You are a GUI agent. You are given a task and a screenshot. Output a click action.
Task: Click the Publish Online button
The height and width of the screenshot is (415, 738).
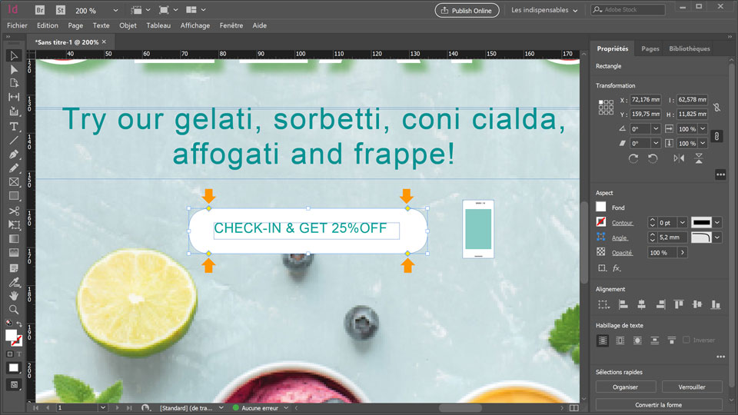[467, 10]
